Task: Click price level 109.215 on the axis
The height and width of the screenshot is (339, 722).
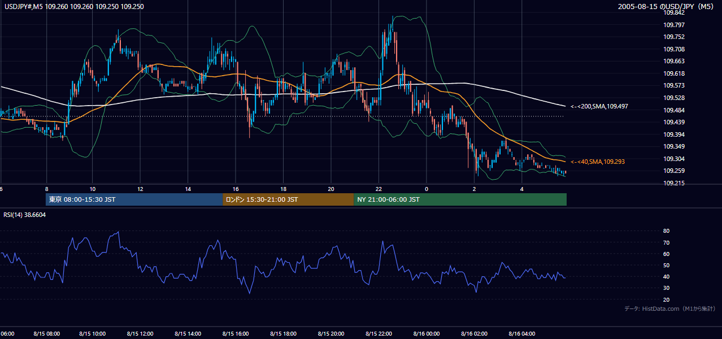Action: tap(674, 183)
